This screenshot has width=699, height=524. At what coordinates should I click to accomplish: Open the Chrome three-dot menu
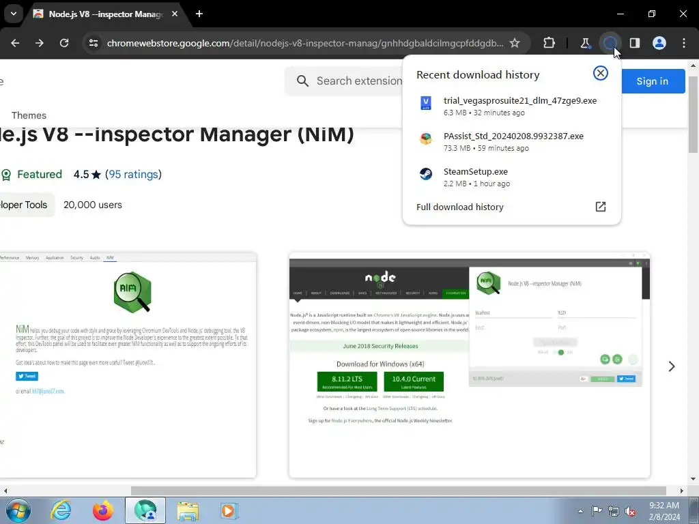684,43
